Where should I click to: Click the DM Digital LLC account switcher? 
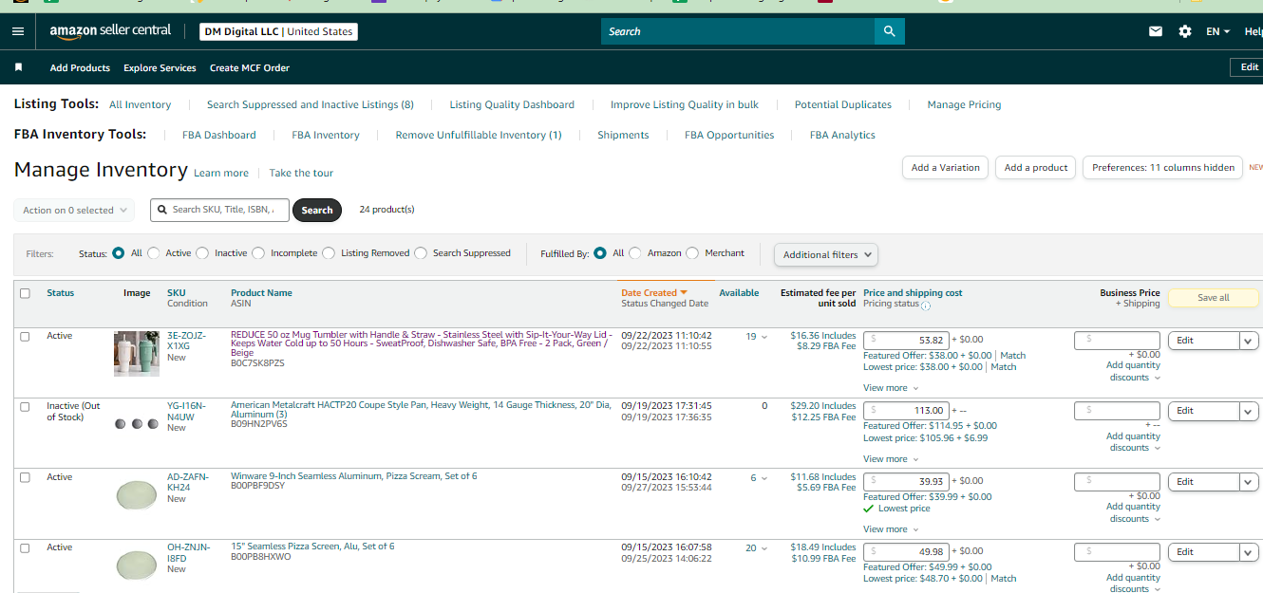click(x=279, y=31)
